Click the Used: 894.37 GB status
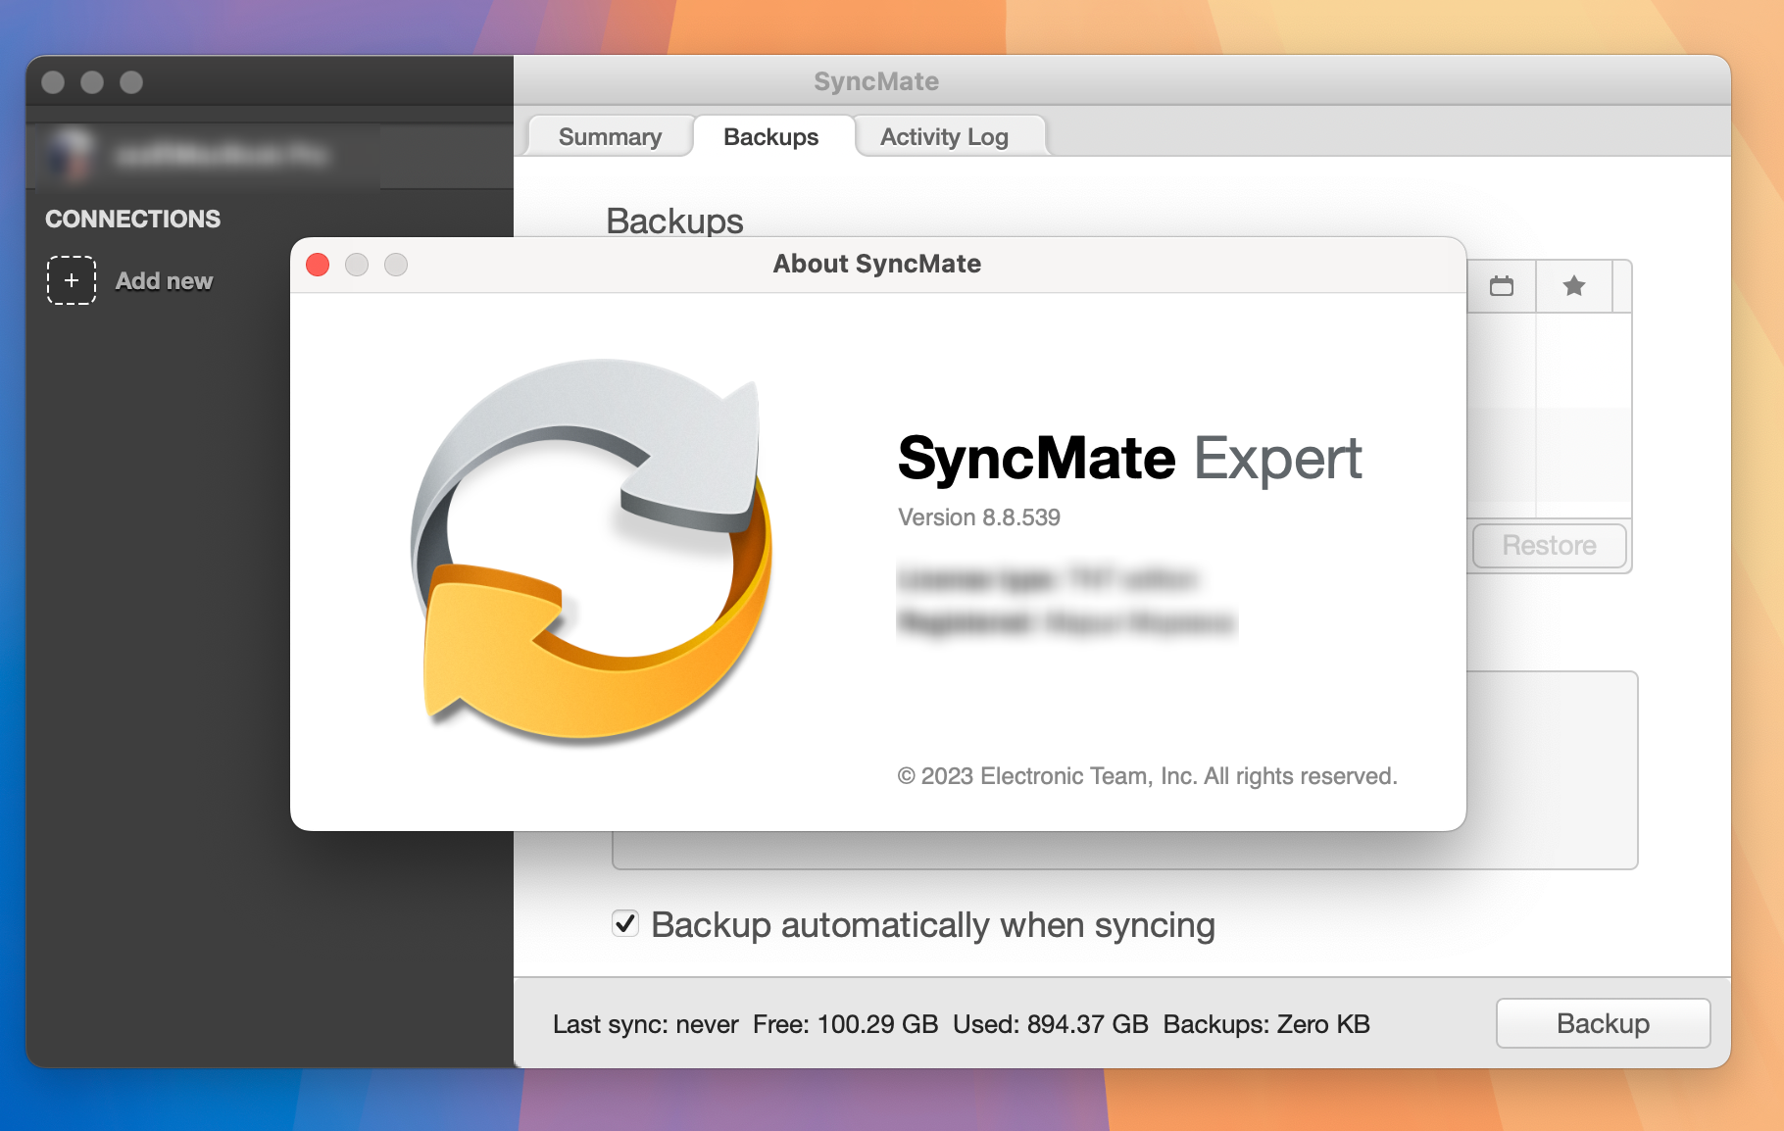The image size is (1784, 1131). point(1050,1024)
